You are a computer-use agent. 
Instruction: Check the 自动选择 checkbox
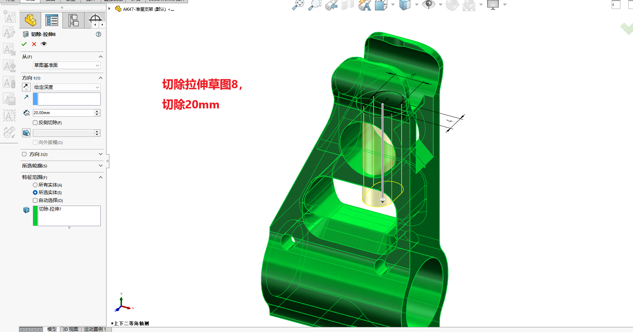[x=35, y=200]
